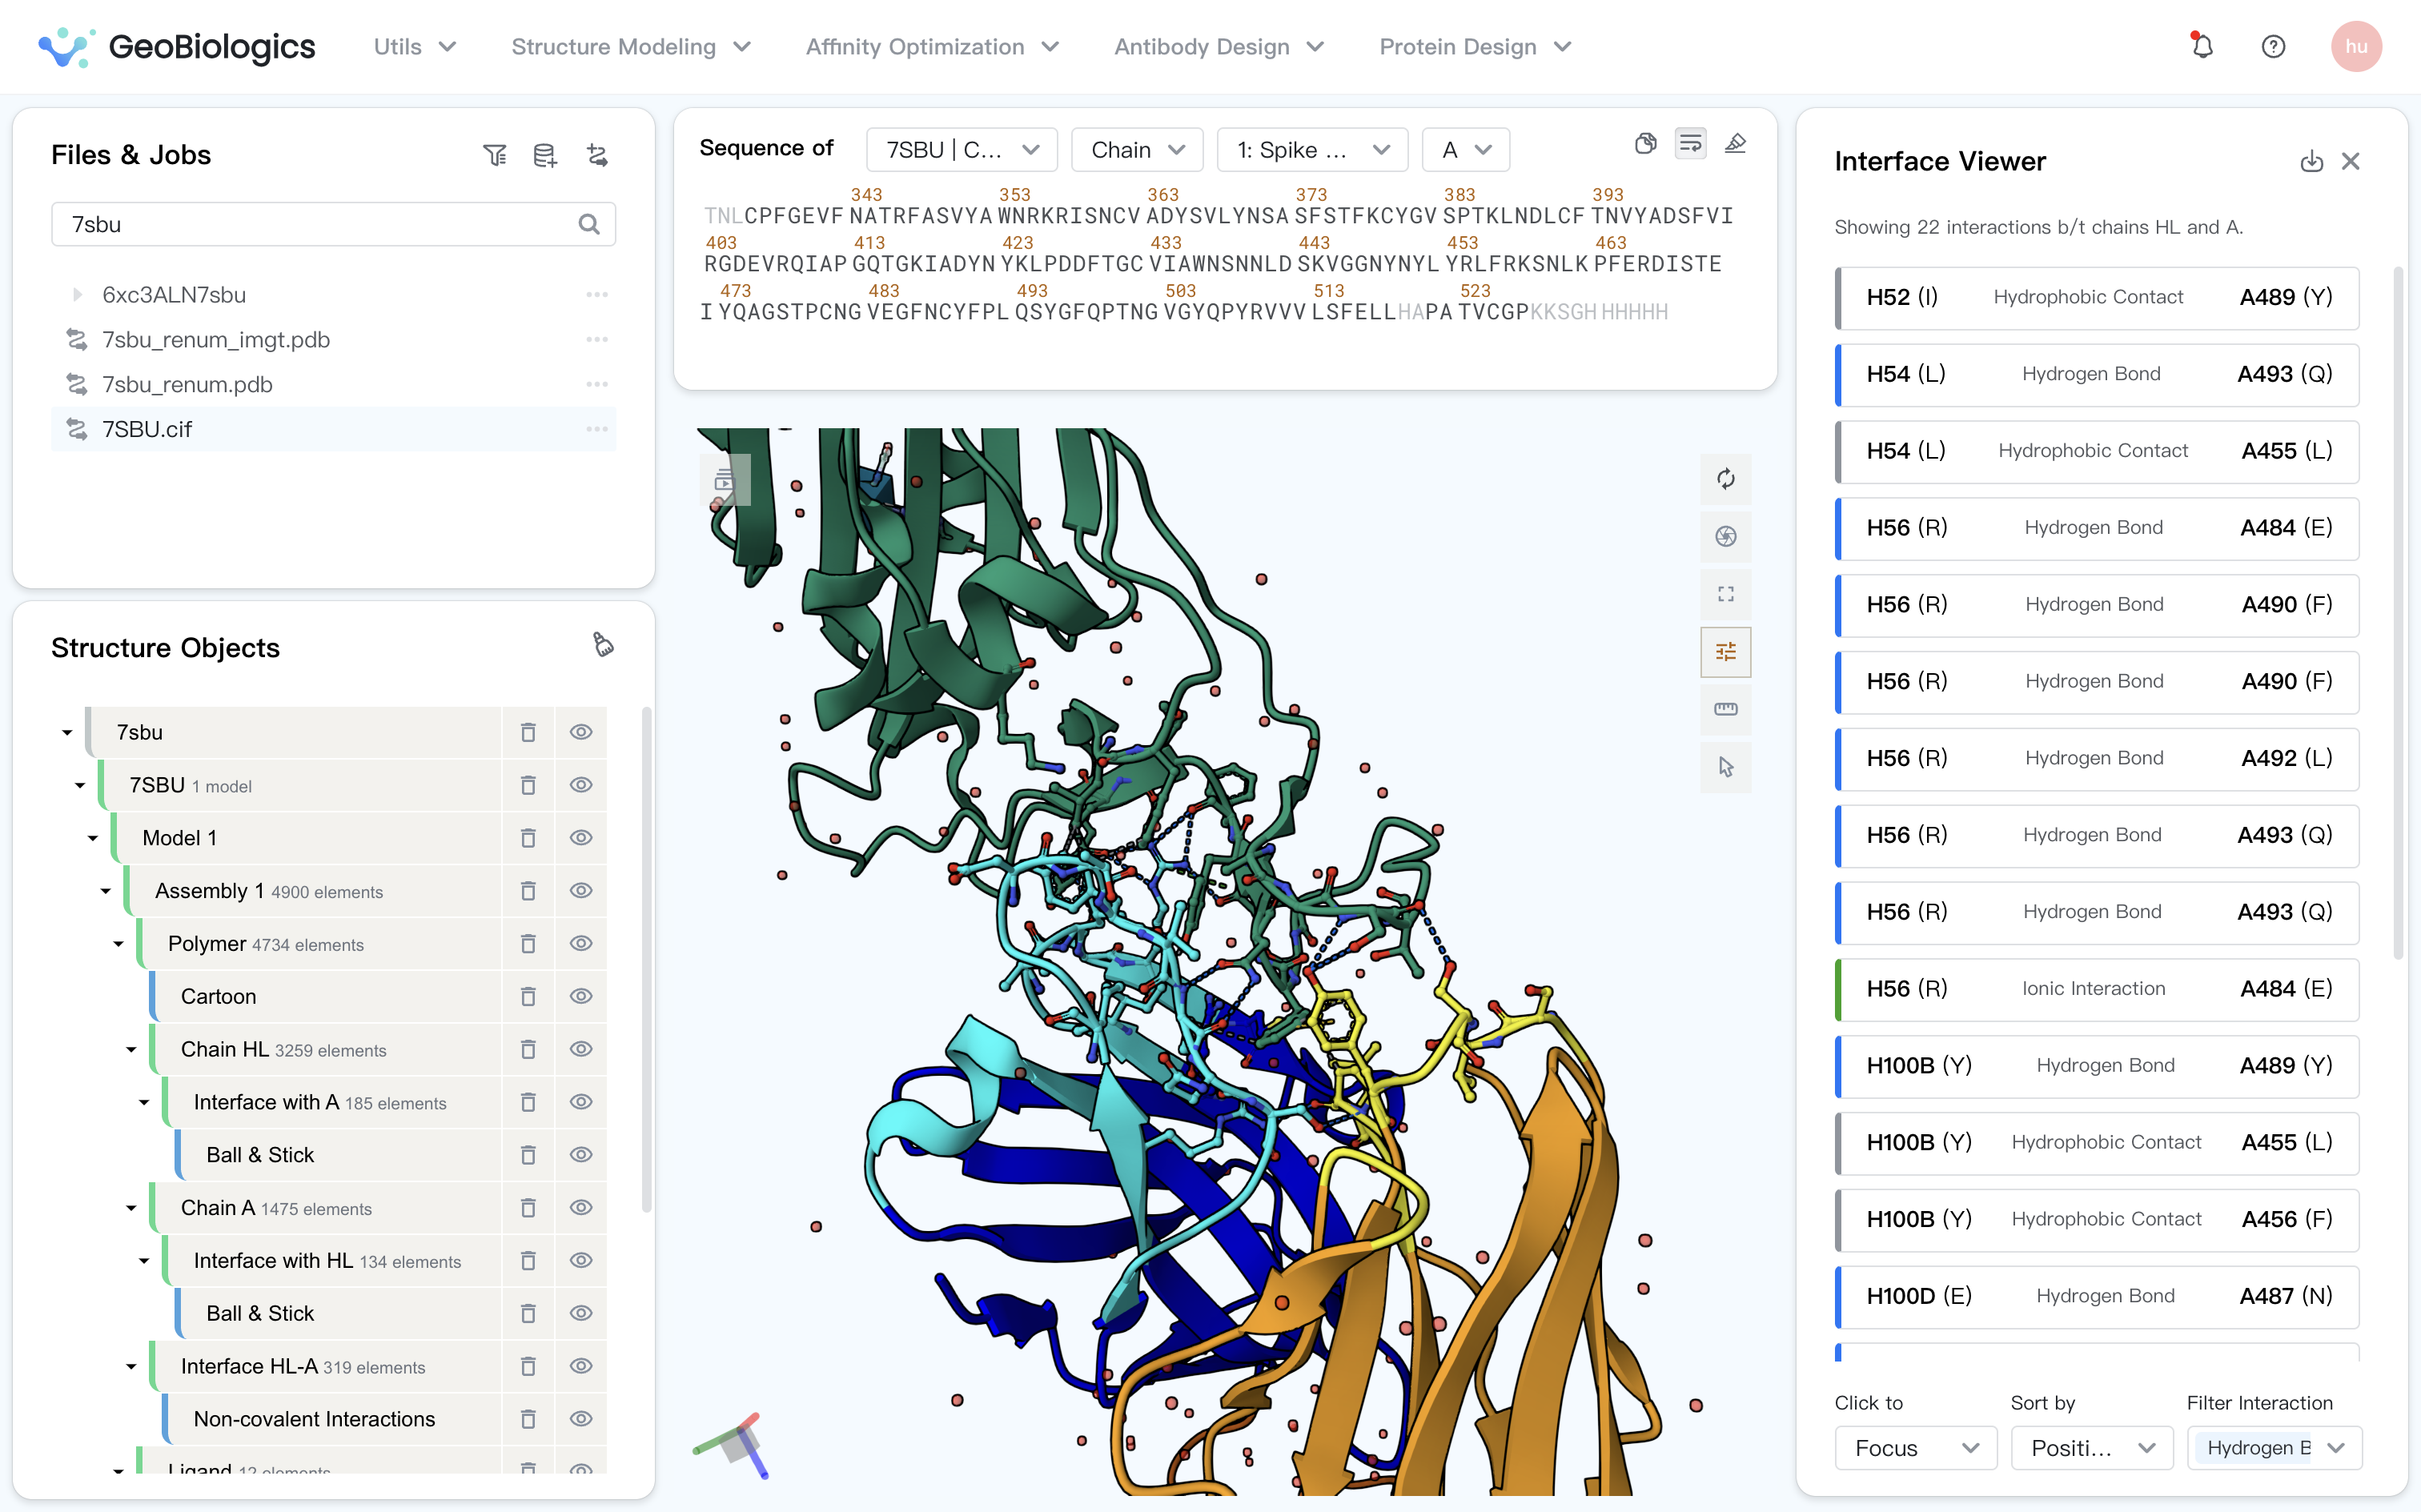
Task: Hide Chain A component
Action: 581,1207
